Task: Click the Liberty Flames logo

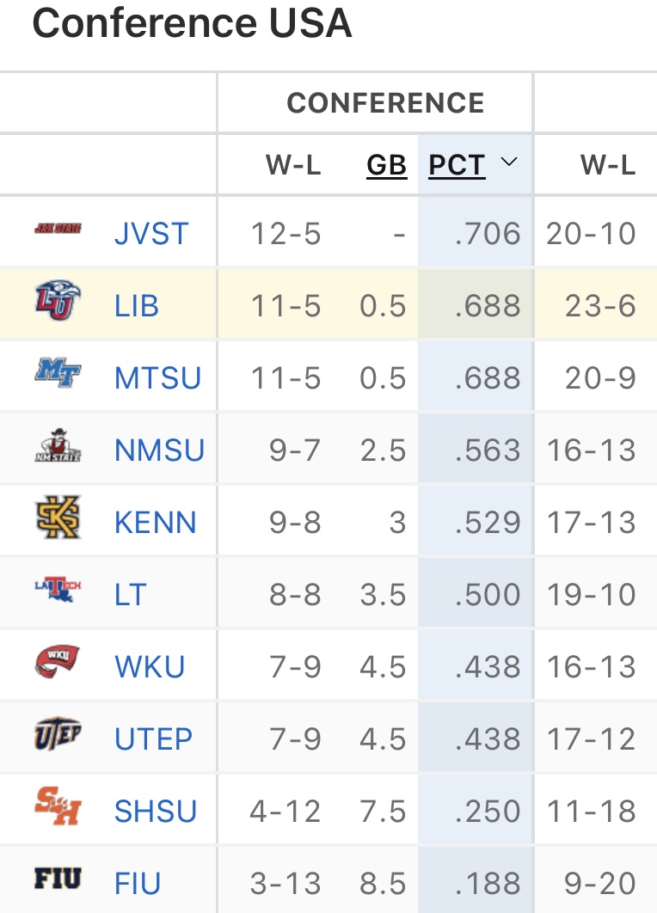Action: pyautogui.click(x=58, y=304)
